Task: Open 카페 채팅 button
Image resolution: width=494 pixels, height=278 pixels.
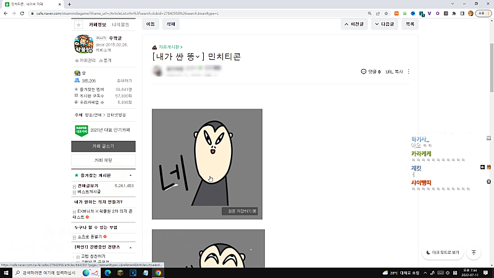Action: pos(103,161)
